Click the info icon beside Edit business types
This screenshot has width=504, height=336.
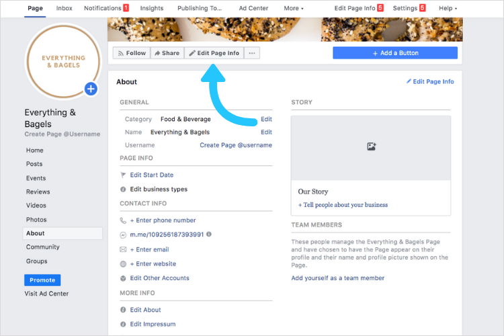[x=123, y=190]
